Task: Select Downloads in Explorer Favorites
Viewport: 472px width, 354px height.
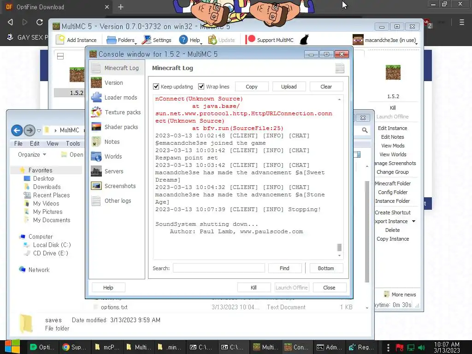Action: coord(47,187)
